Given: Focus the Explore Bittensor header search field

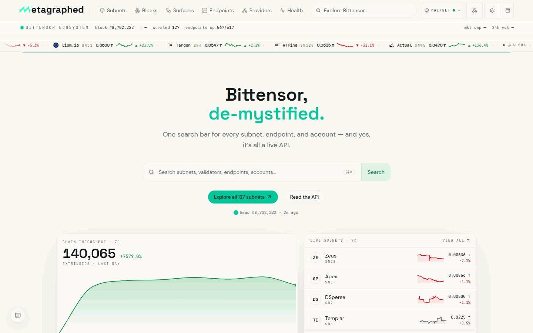Looking at the screenshot, I should point(364,10).
